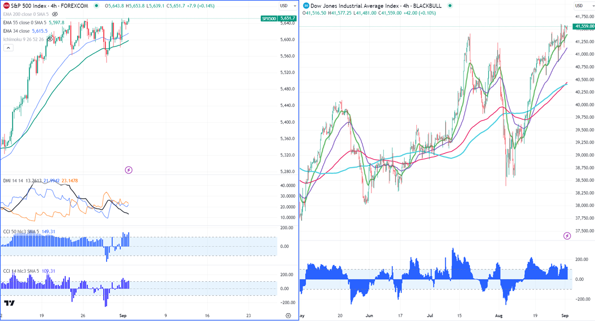595x321 pixels.
Task: Click the Dow Jones market status dot
Action: (450, 5)
